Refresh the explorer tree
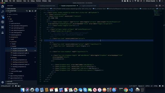165x93 pixels. (32, 11)
